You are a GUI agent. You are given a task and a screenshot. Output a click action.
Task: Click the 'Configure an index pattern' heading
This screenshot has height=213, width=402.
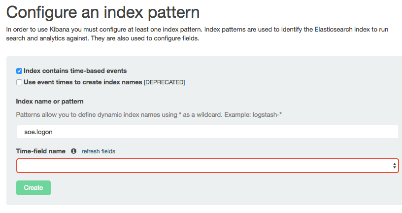pyautogui.click(x=103, y=11)
